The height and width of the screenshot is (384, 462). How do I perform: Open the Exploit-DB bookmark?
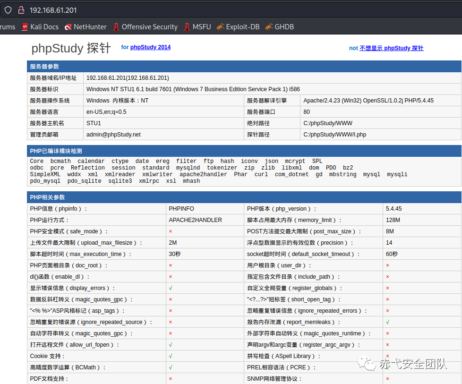click(238, 27)
